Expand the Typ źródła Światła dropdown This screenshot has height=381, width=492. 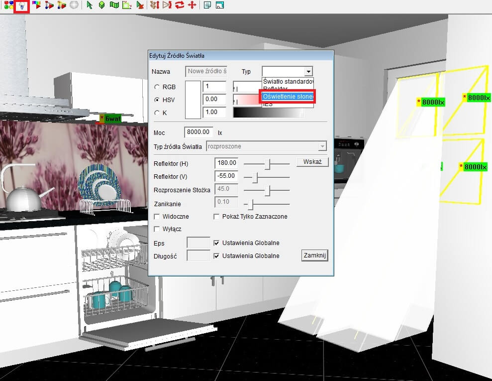coord(322,146)
